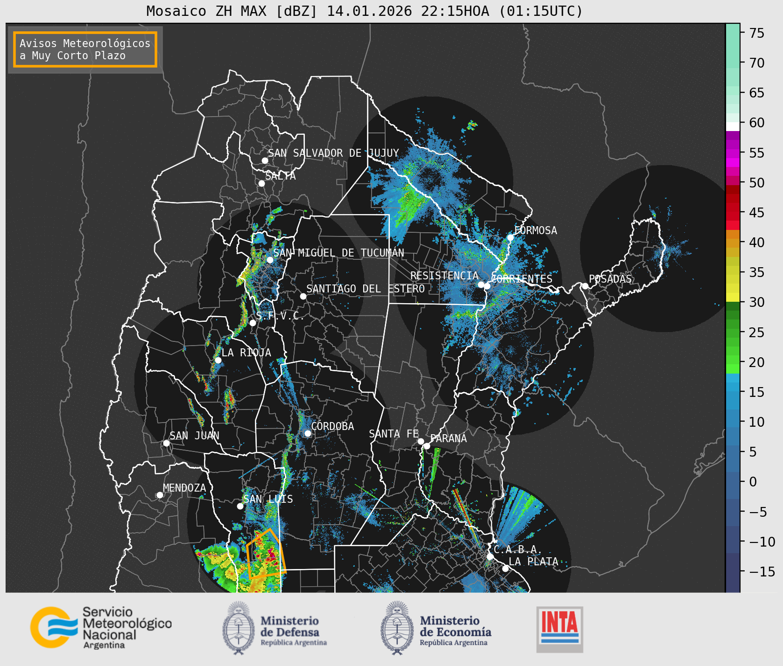
Task: Click the Avisos Meteorológicos a Muy Corto Plazo legend box
Action: [85, 49]
